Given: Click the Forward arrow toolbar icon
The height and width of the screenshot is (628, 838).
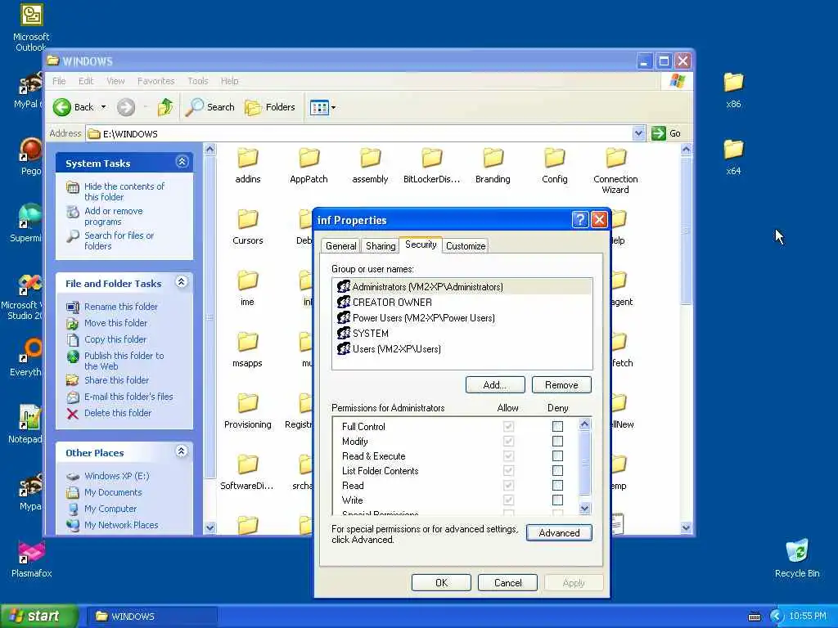Looking at the screenshot, I should tap(126, 107).
